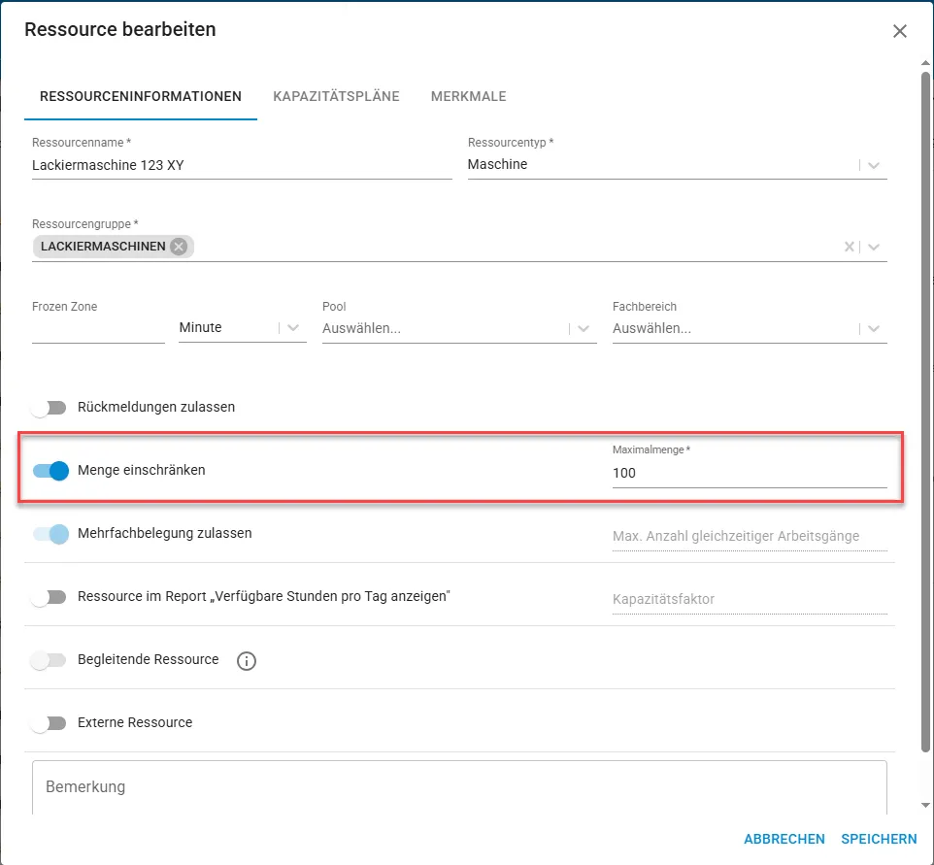Image resolution: width=934 pixels, height=865 pixels.
Task: Open the Merkmale tab
Action: point(468,96)
